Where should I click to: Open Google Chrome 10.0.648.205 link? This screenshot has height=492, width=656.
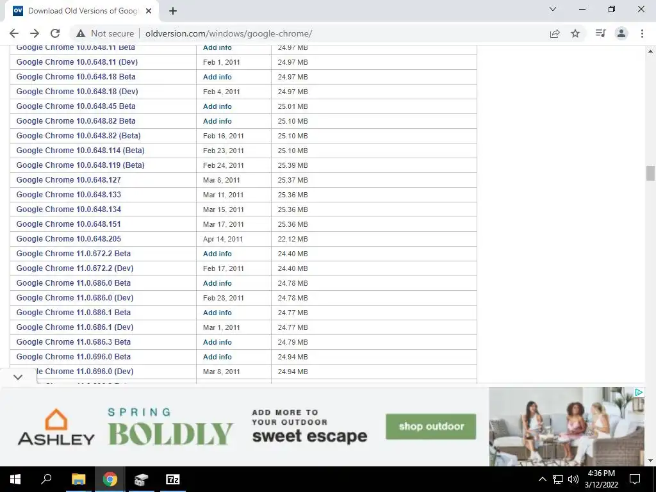point(69,239)
